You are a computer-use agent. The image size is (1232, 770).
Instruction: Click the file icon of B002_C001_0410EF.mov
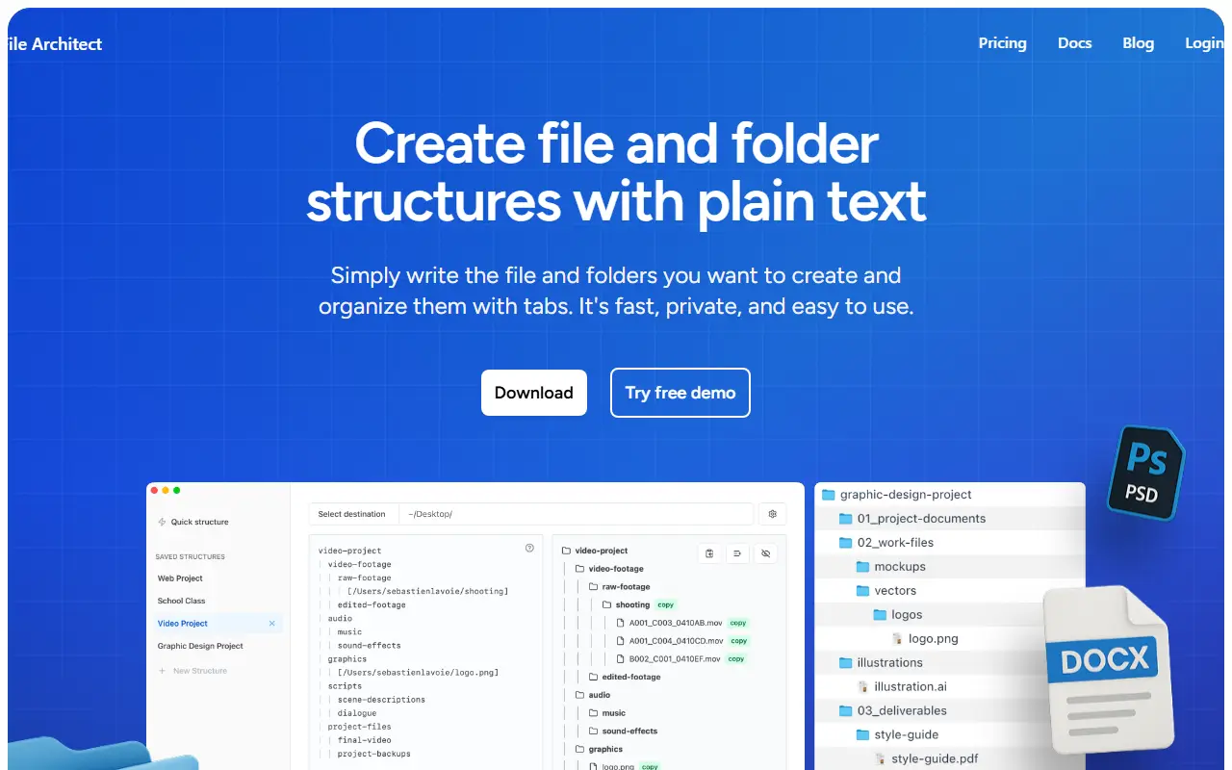pyautogui.click(x=621, y=659)
